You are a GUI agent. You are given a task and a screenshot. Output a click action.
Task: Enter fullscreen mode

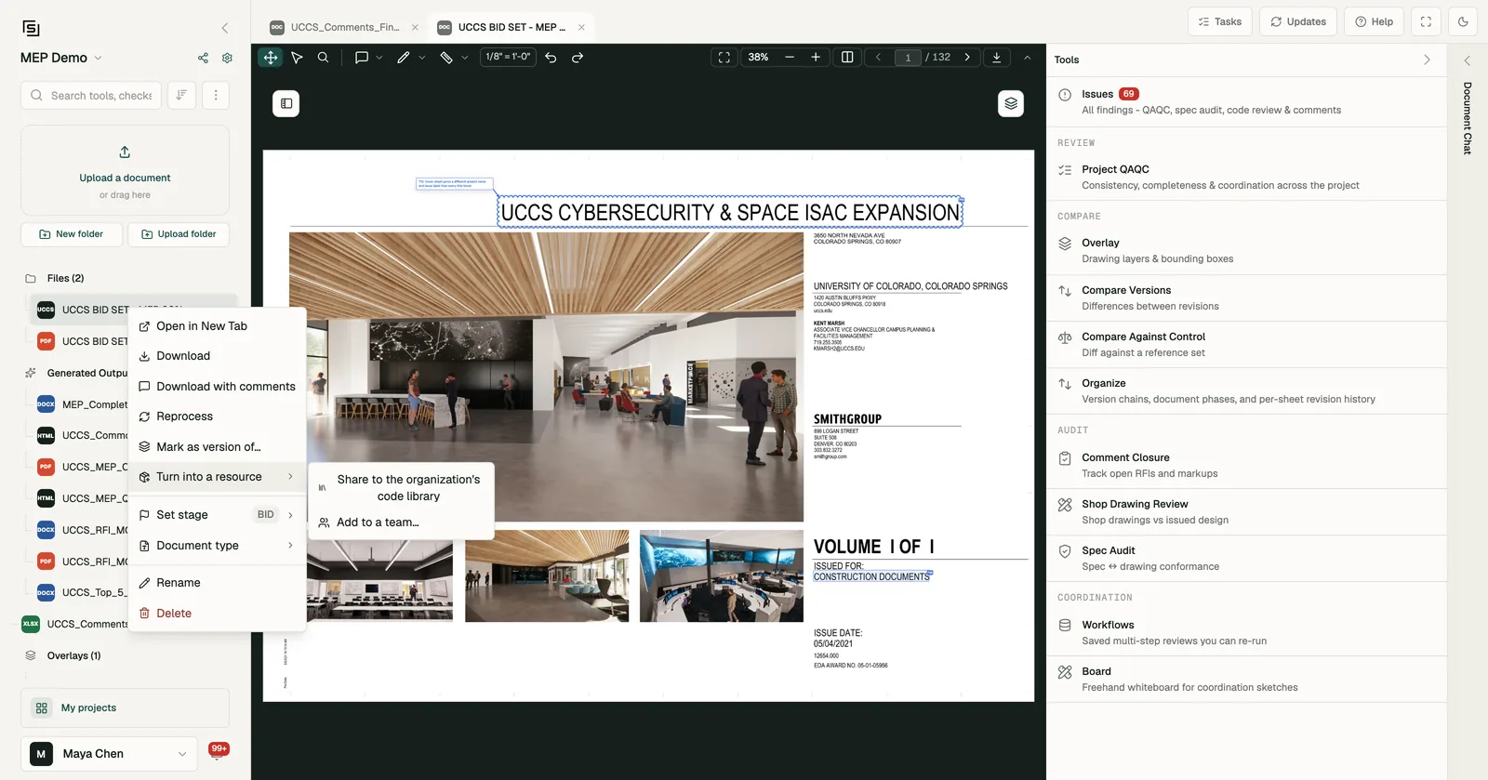(x=1426, y=21)
